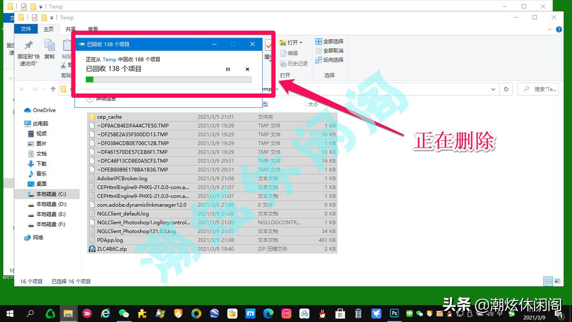Clear selection using 全部取消

(x=330, y=51)
